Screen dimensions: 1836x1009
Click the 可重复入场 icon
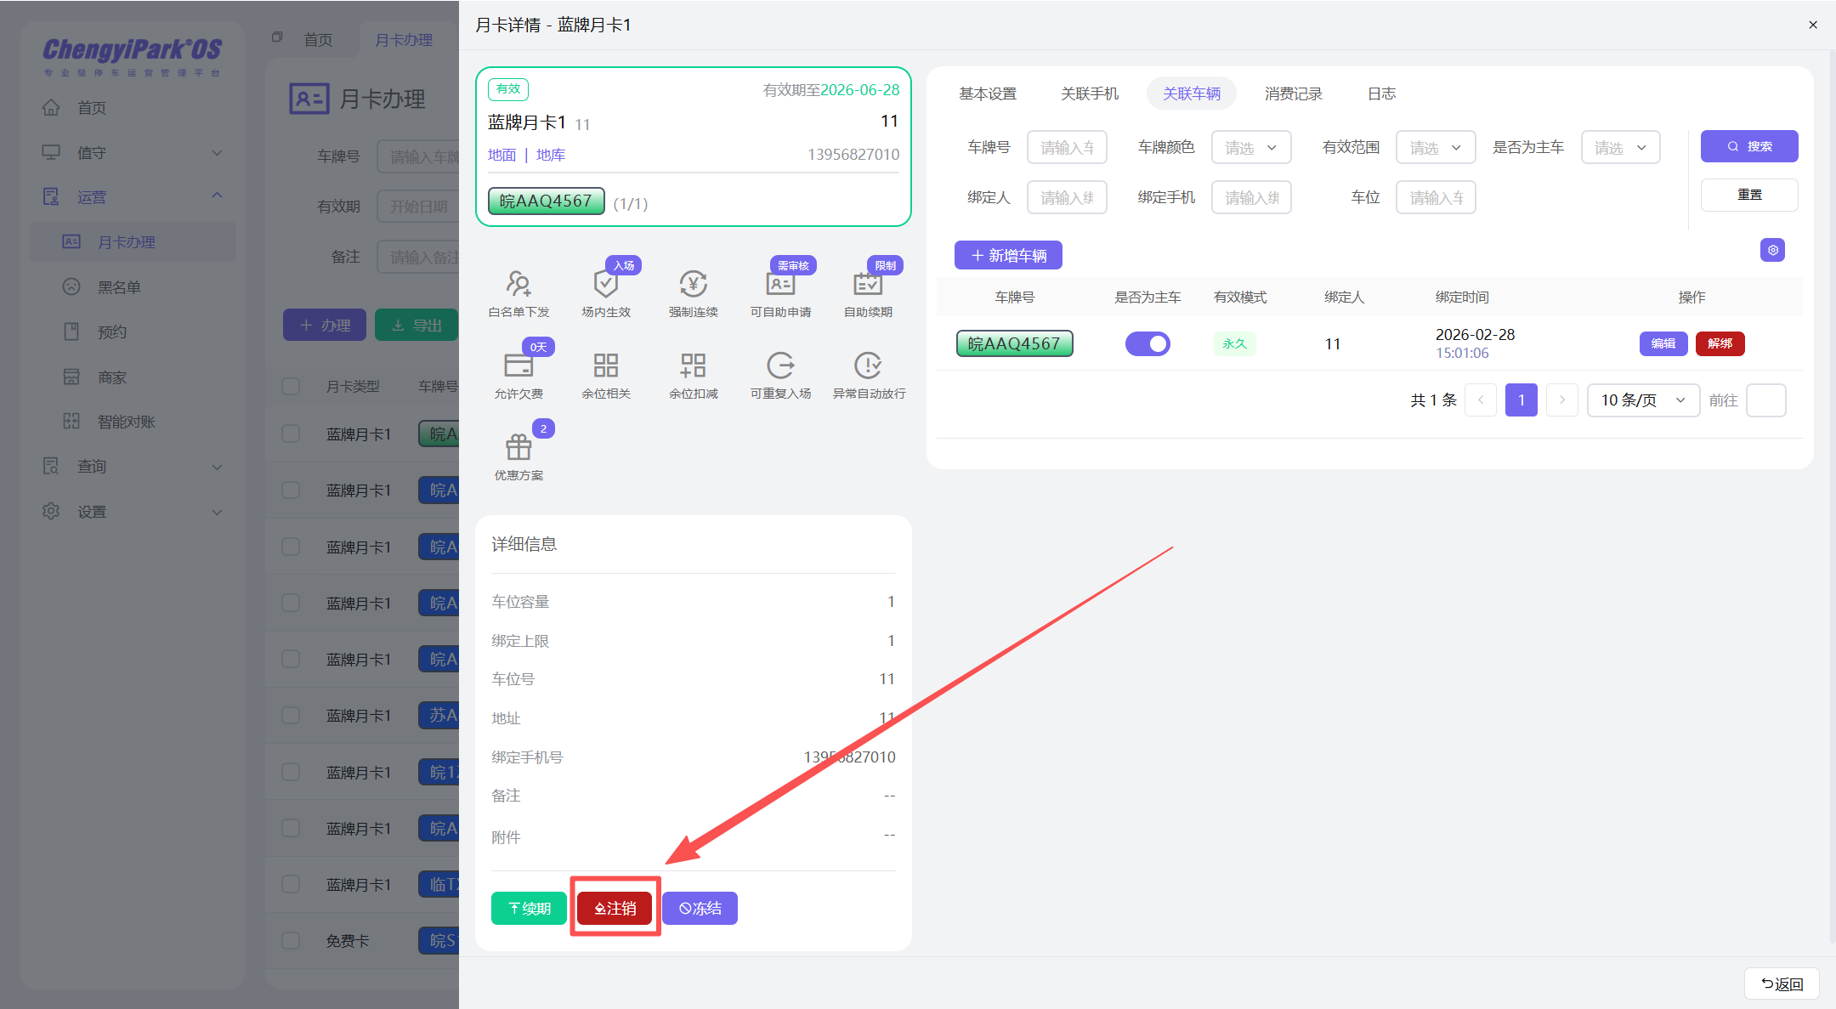coord(780,366)
